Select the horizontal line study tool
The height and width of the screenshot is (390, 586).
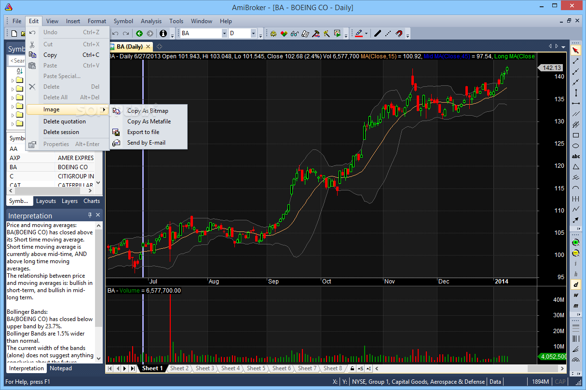[x=576, y=103]
